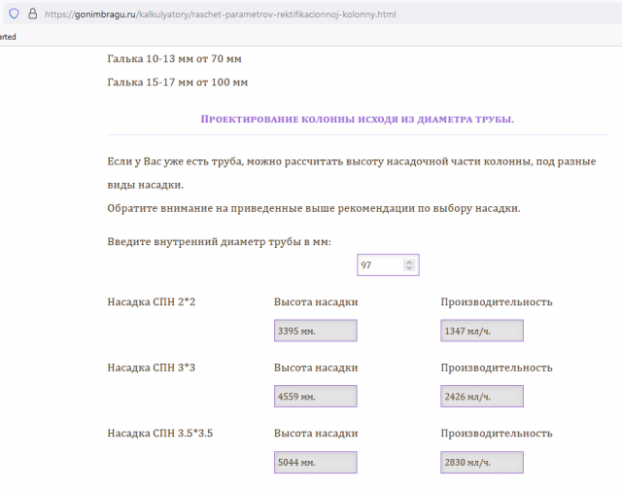Click the "Насадка СПН 2*2" label
The image size is (622, 491).
click(x=152, y=302)
